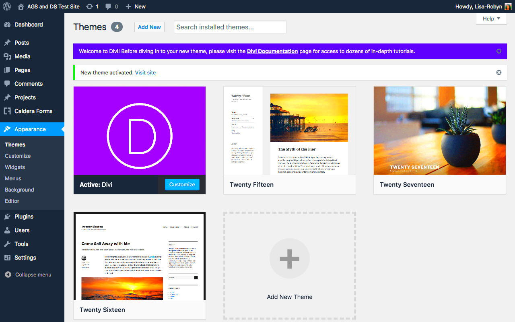The image size is (515, 322).
Task: Dismiss the New theme activated notice
Action: coord(499,72)
